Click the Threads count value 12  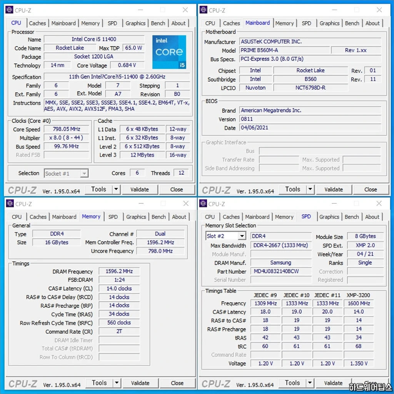(x=181, y=173)
